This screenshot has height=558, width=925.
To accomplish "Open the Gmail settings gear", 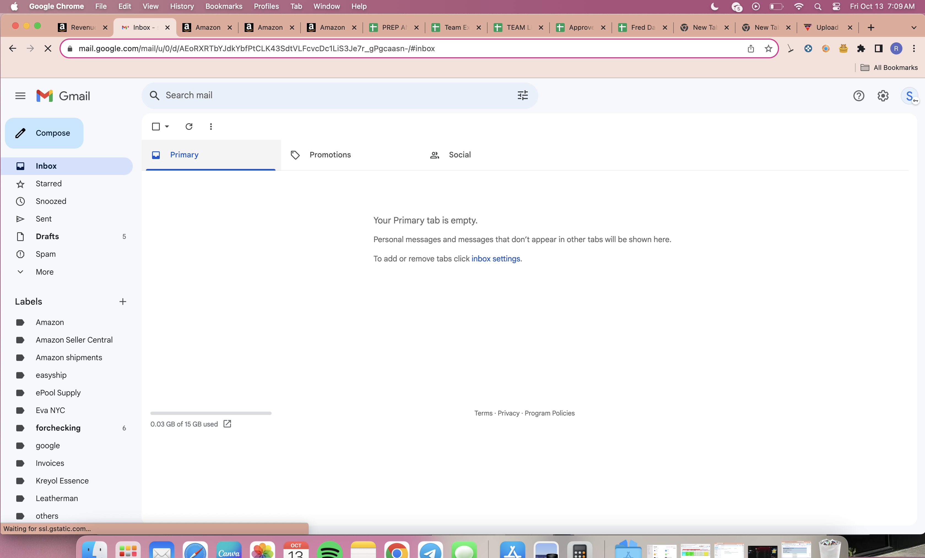I will [883, 96].
